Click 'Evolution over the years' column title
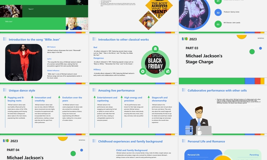The image size is (267, 160). point(72,99)
